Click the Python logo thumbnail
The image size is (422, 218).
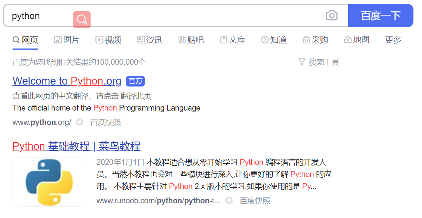50,182
